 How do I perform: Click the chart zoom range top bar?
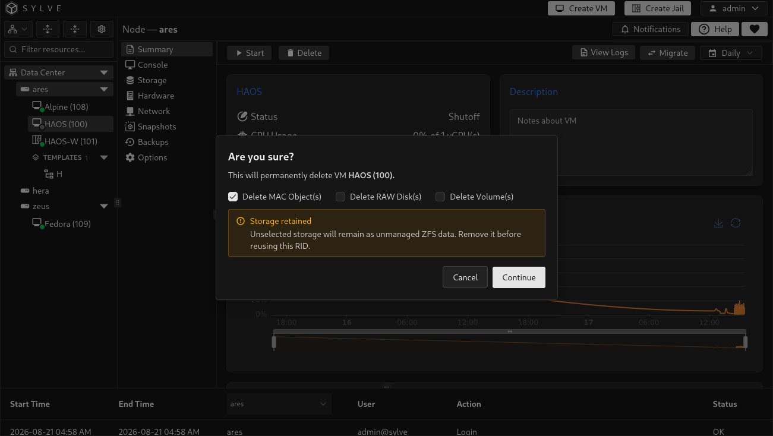[509, 331]
